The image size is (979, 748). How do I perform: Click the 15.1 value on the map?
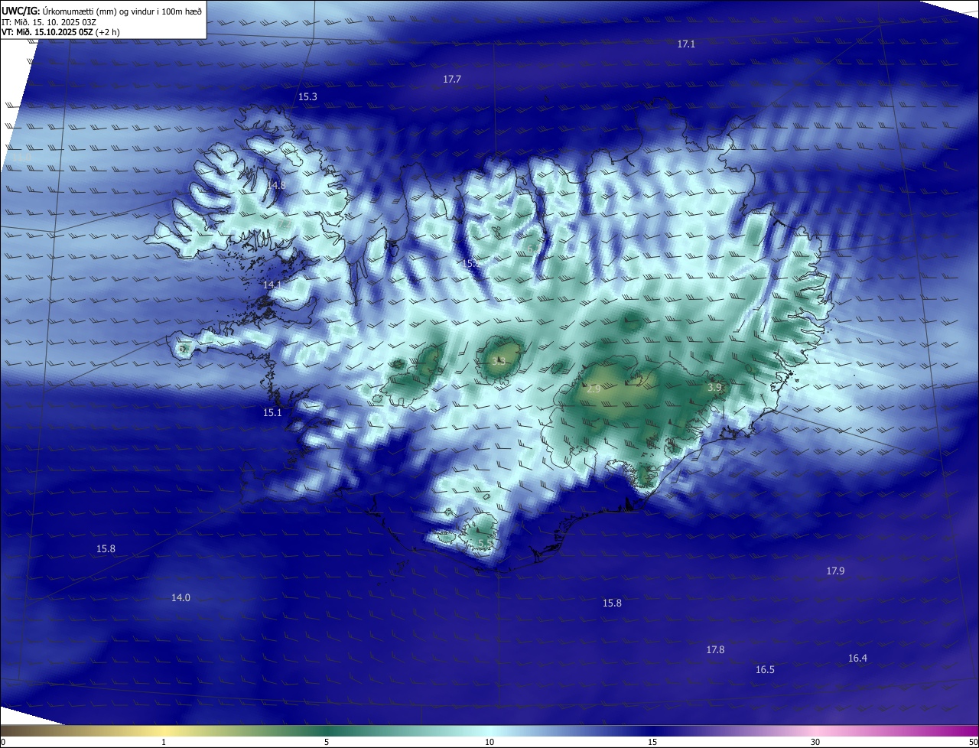(272, 413)
